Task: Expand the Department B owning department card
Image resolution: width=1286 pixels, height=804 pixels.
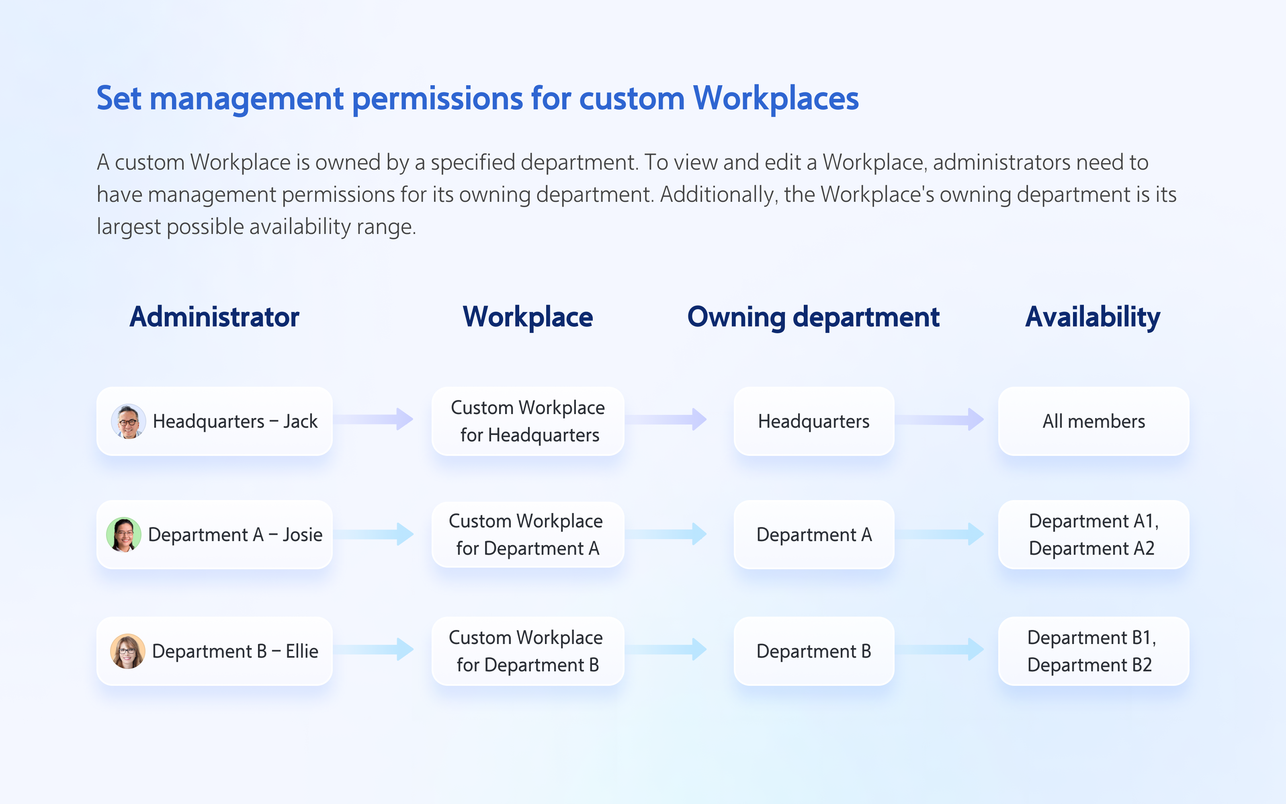Action: tap(814, 651)
